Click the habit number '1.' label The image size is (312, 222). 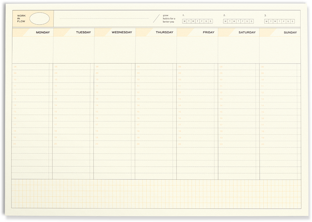click(x=183, y=15)
